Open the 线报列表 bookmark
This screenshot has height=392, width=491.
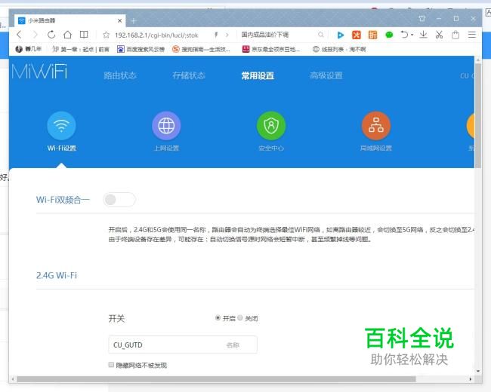click(x=339, y=49)
